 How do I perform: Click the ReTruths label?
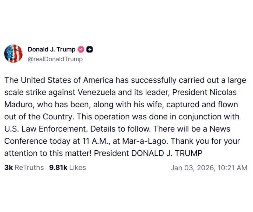point(29,168)
